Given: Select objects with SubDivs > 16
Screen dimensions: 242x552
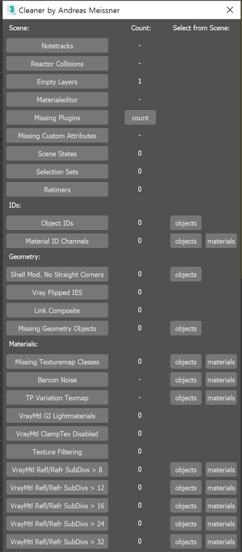Looking at the screenshot, I should click(186, 505).
